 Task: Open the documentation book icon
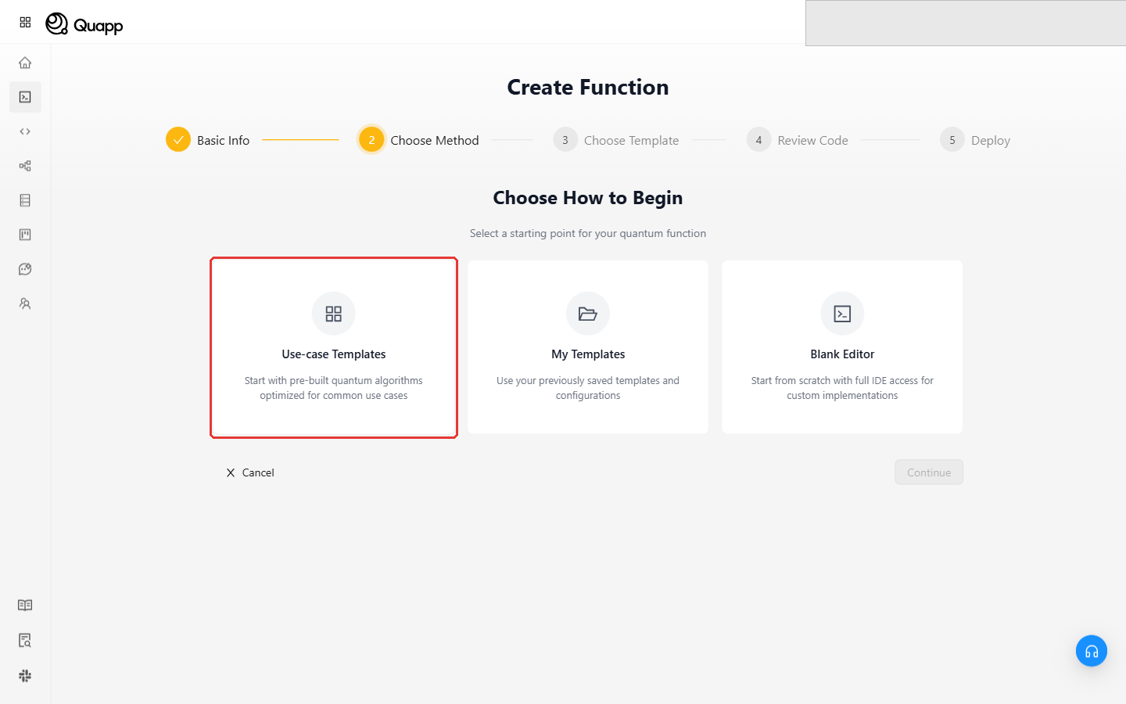click(x=25, y=605)
